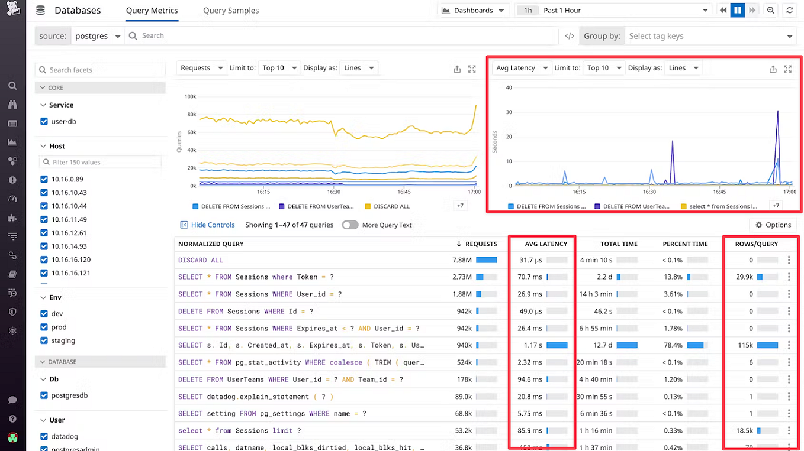
Task: Click the code view </> icon
Action: click(x=569, y=36)
